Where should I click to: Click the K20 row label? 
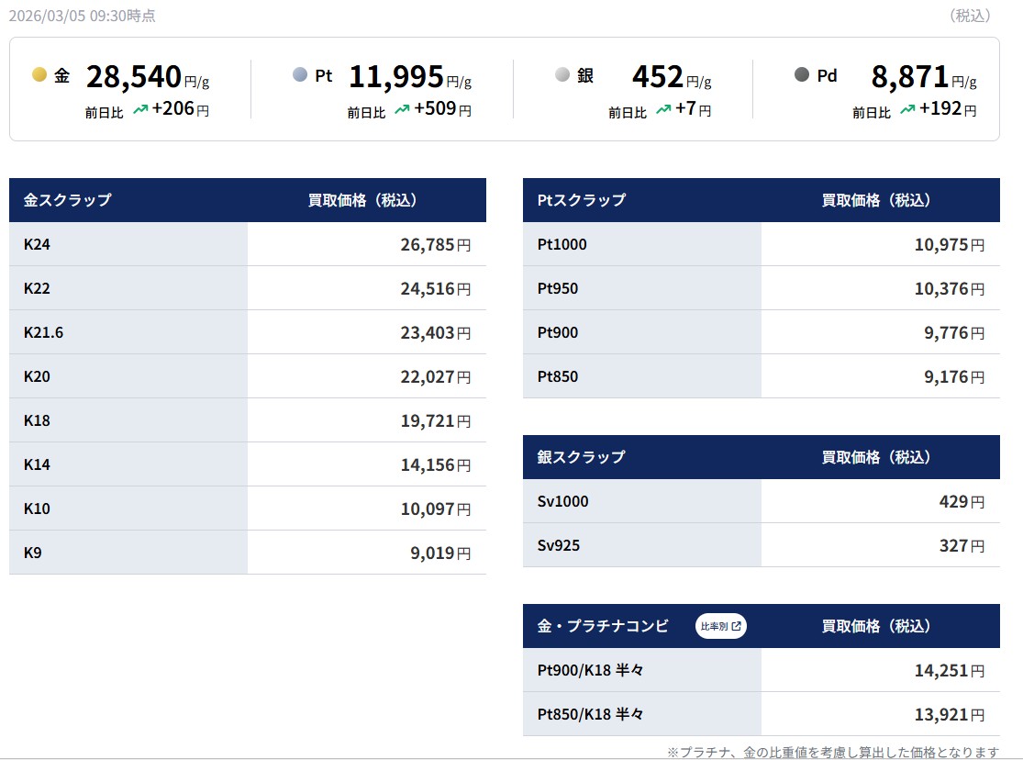point(38,376)
